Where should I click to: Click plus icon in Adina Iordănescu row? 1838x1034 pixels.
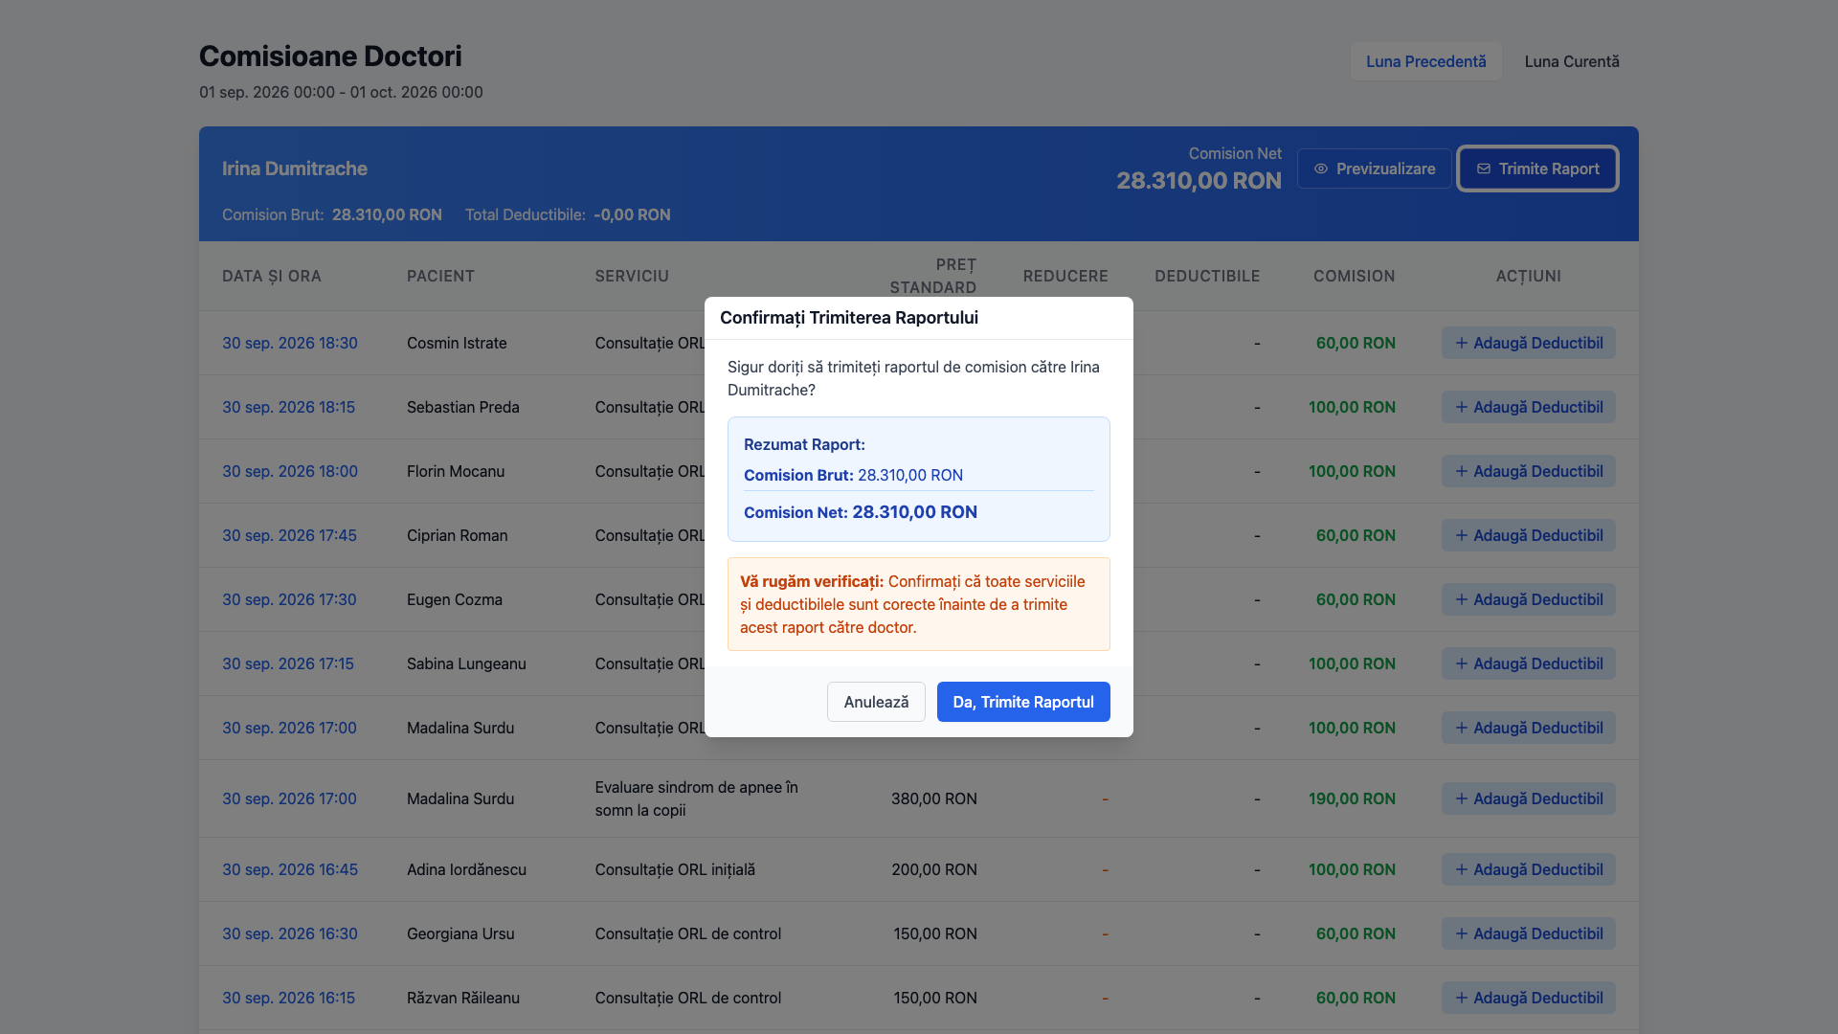click(x=1462, y=869)
